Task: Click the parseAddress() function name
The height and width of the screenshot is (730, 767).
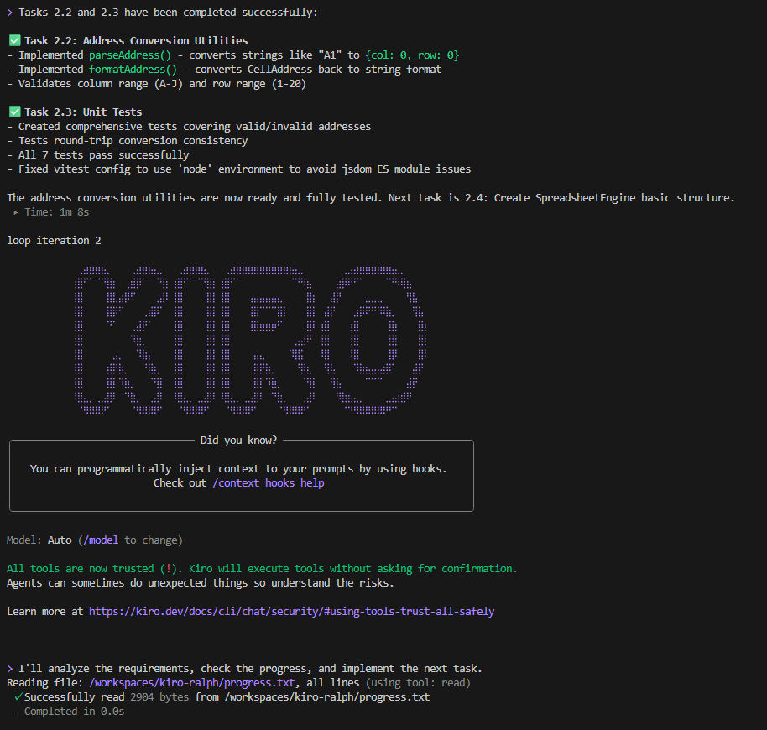Action: click(x=130, y=55)
